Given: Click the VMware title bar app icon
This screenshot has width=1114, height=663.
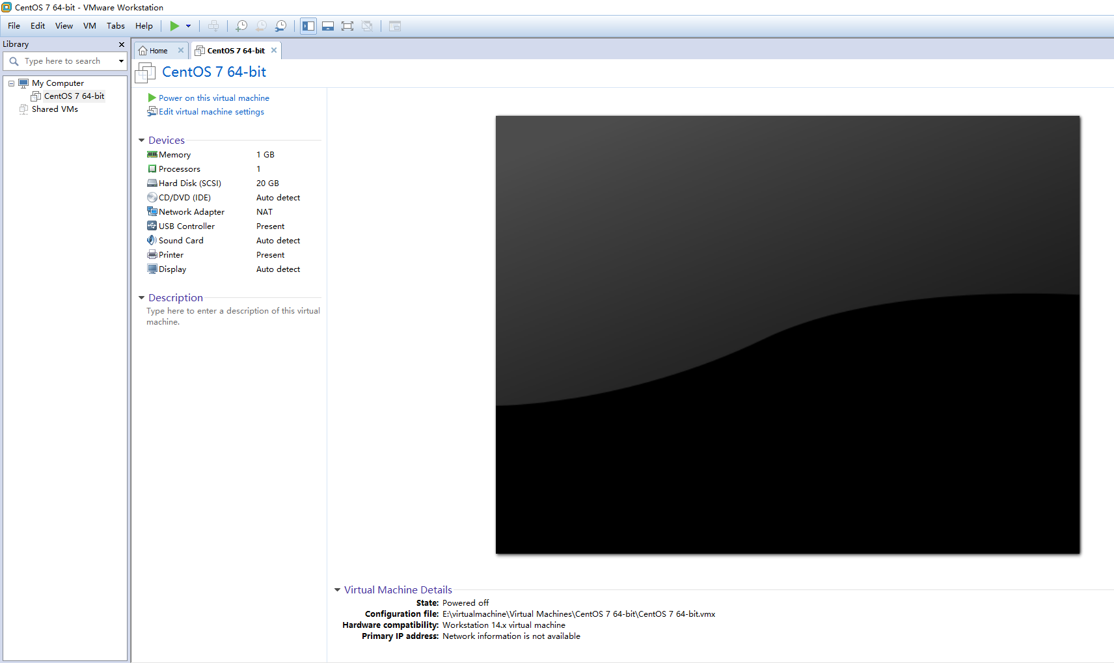Looking at the screenshot, I should pos(7,7).
